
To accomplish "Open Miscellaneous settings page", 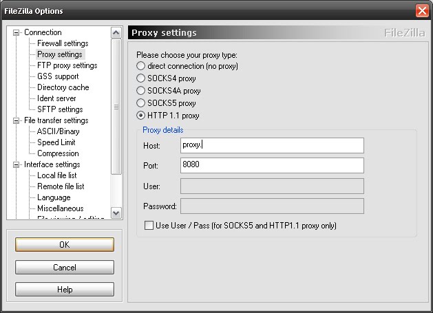I will pos(60,208).
